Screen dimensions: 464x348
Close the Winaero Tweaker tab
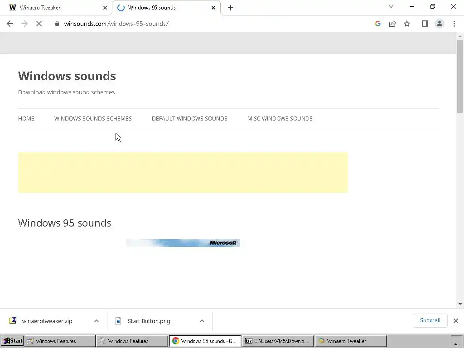[105, 8]
